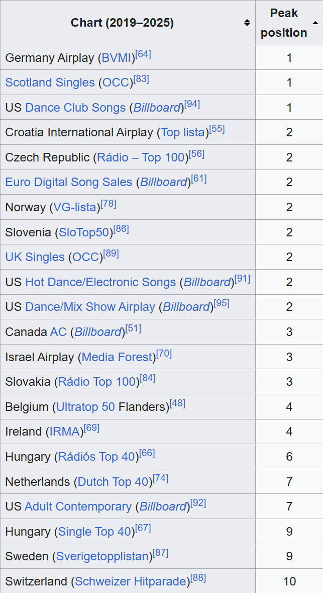Follow the Top lista link
Image resolution: width=323 pixels, height=593 pixels.
pyautogui.click(x=183, y=132)
